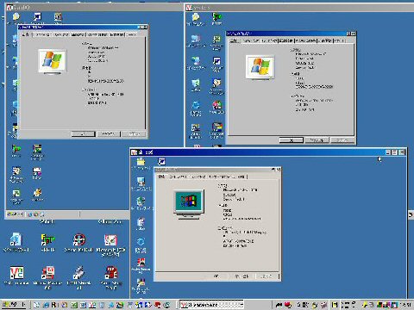Click the green FFFTP icon in top-right VNC desktop
414x310 pixels.
216,16
